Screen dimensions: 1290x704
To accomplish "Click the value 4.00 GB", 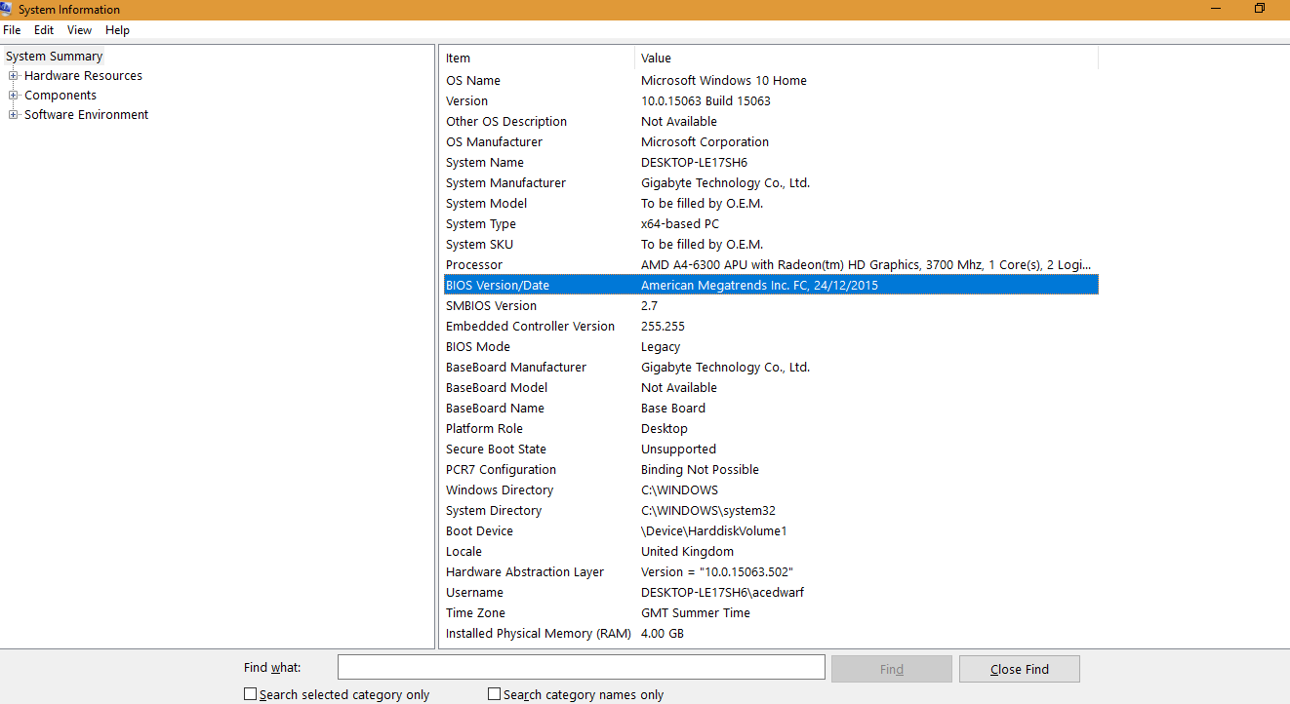I will 663,634.
